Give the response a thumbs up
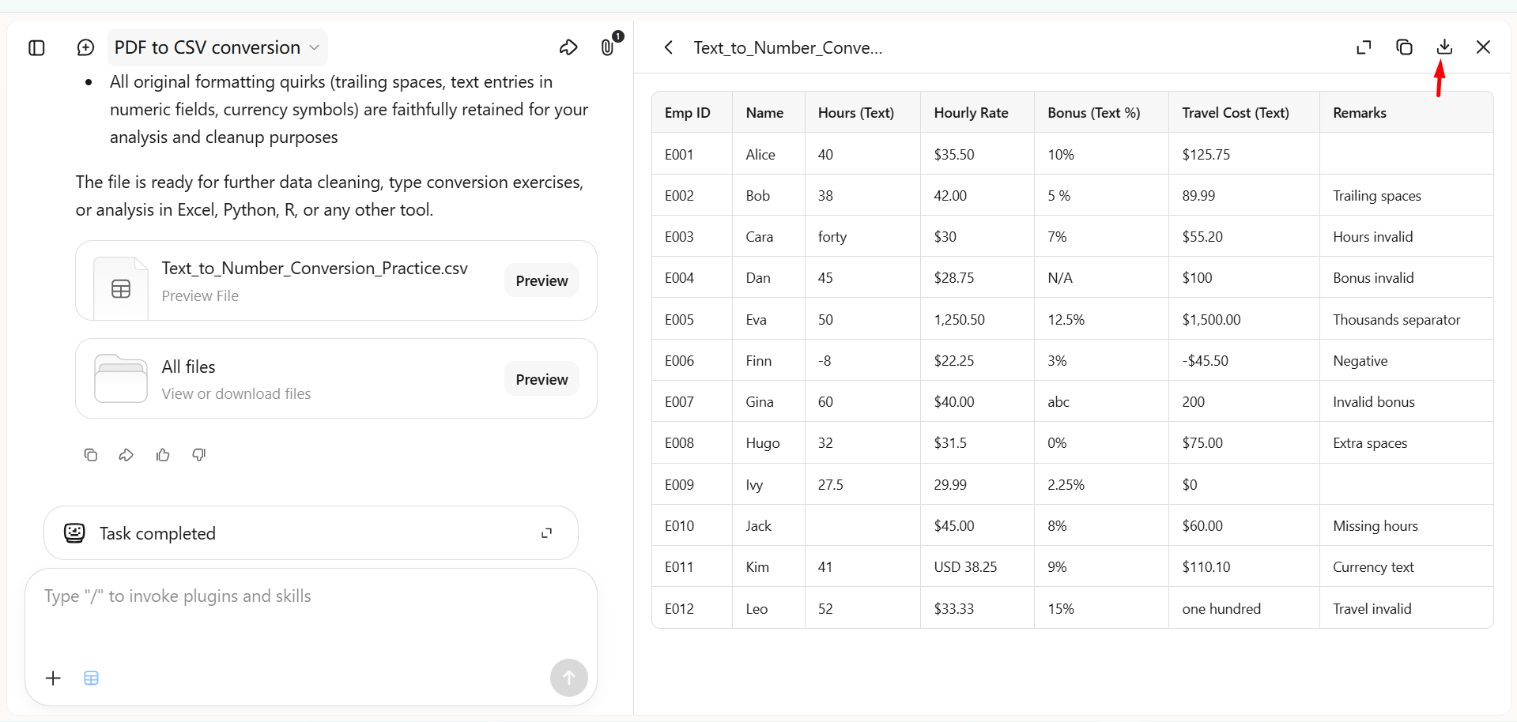The image size is (1517, 722). click(x=163, y=454)
